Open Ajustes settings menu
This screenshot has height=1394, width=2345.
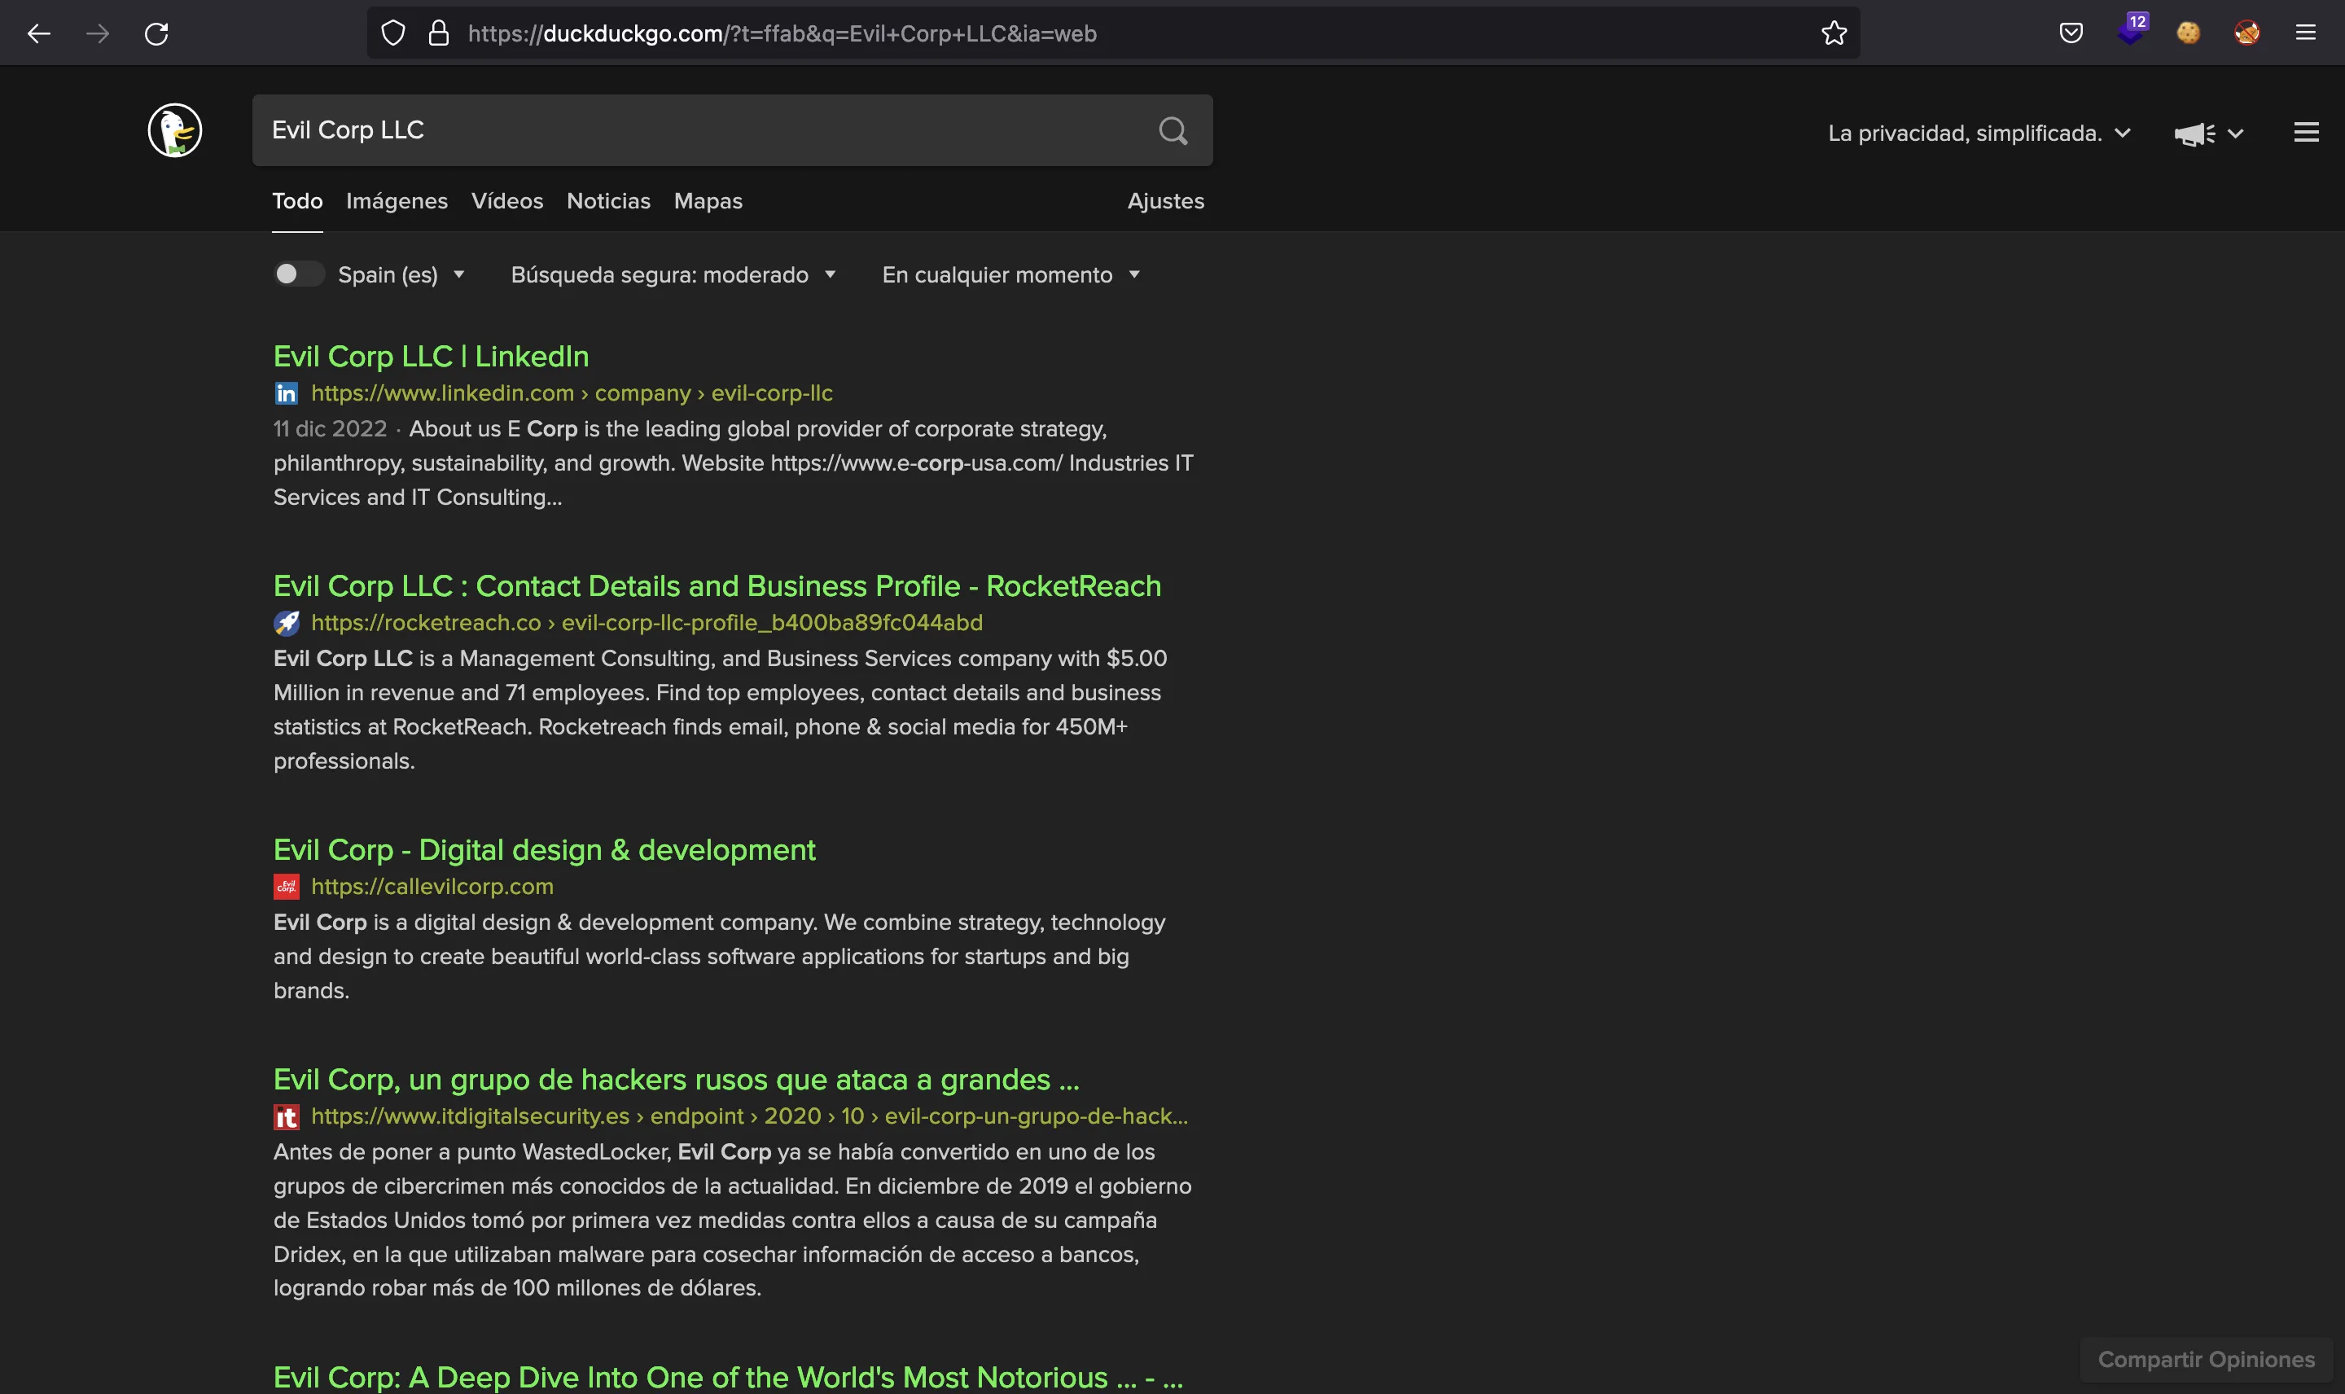1165,201
